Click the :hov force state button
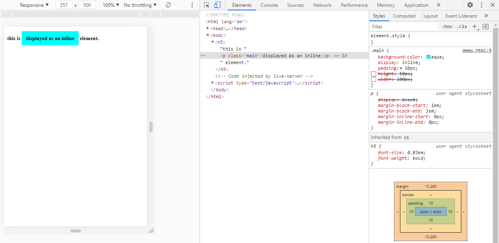Screen dimensions: 499x243 [447, 27]
